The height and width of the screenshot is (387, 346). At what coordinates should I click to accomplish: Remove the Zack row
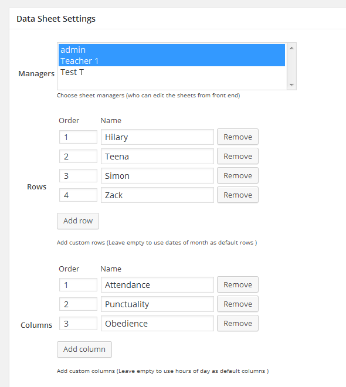coord(238,195)
